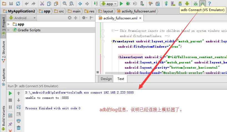227x132 pixels.
Task: Open the SDK Manager icon
Action: pyautogui.click(x=180, y=4)
